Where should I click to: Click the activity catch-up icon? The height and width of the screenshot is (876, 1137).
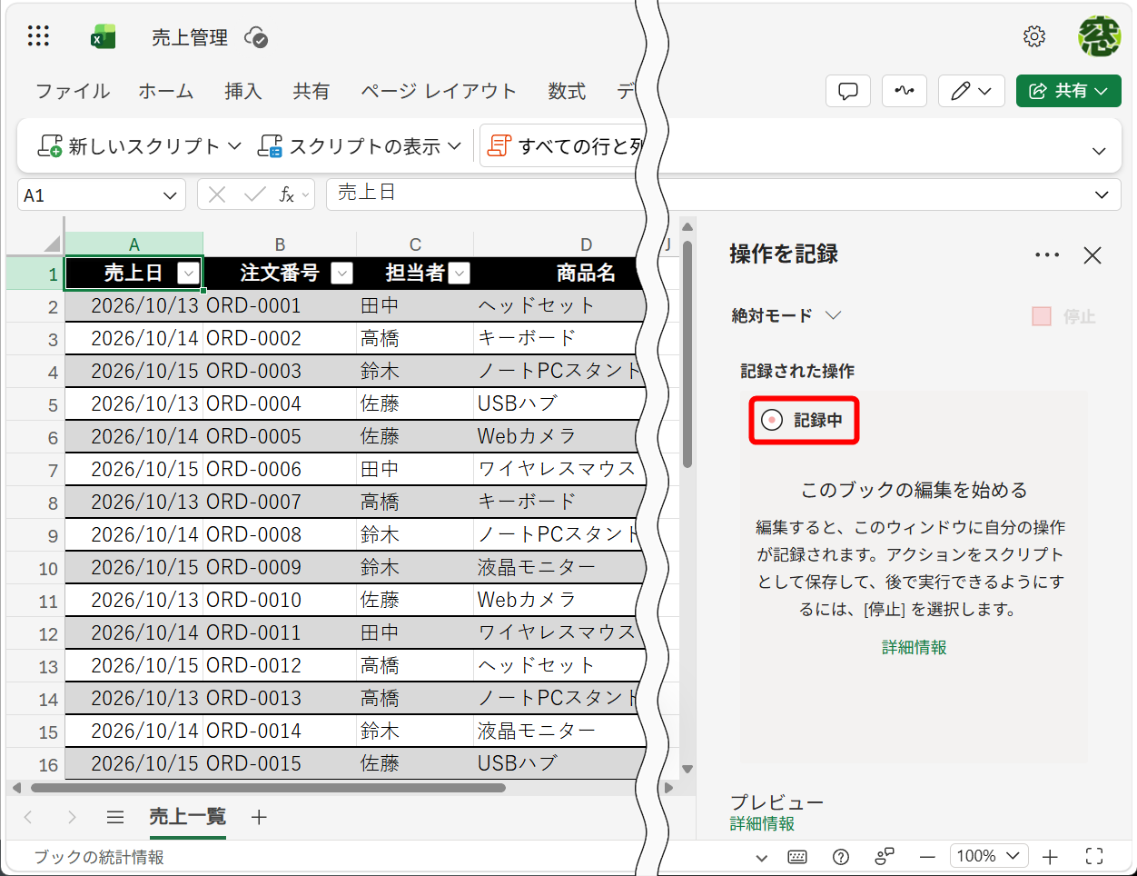[905, 91]
